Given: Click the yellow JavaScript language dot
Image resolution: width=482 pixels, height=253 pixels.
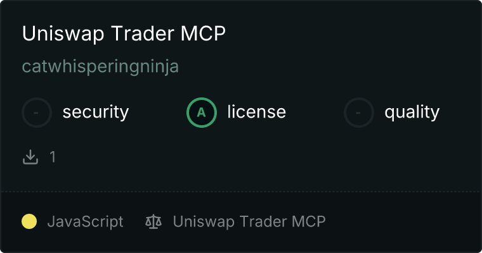Looking at the screenshot, I should pos(29,221).
